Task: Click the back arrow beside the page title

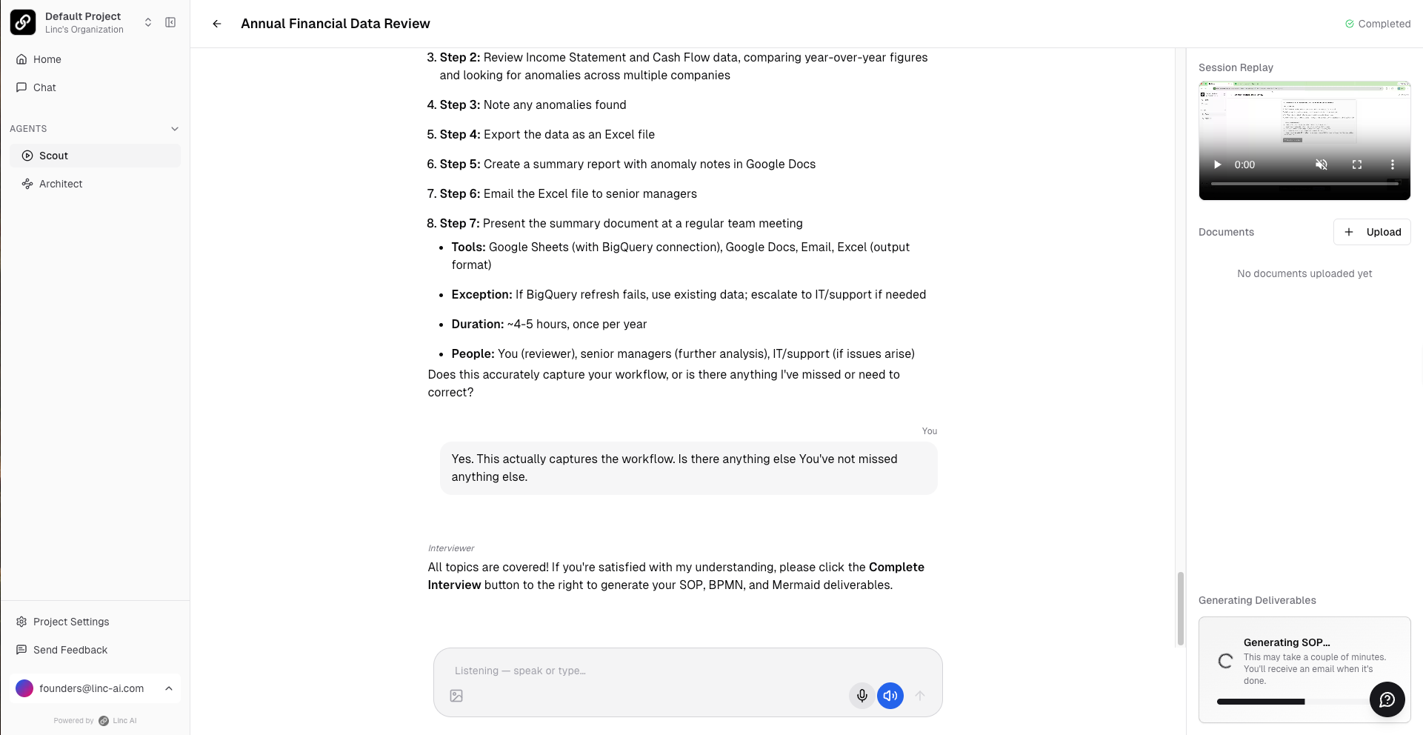Action: click(x=217, y=24)
